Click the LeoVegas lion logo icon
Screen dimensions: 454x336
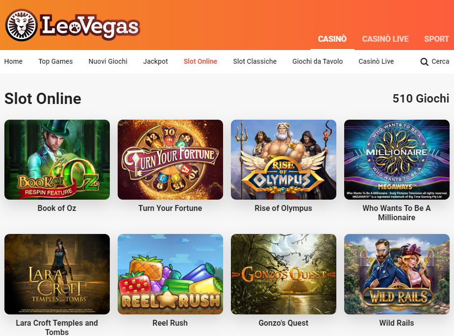pos(22,25)
